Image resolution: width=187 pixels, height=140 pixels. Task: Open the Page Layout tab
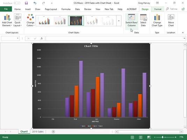pos(51,9)
